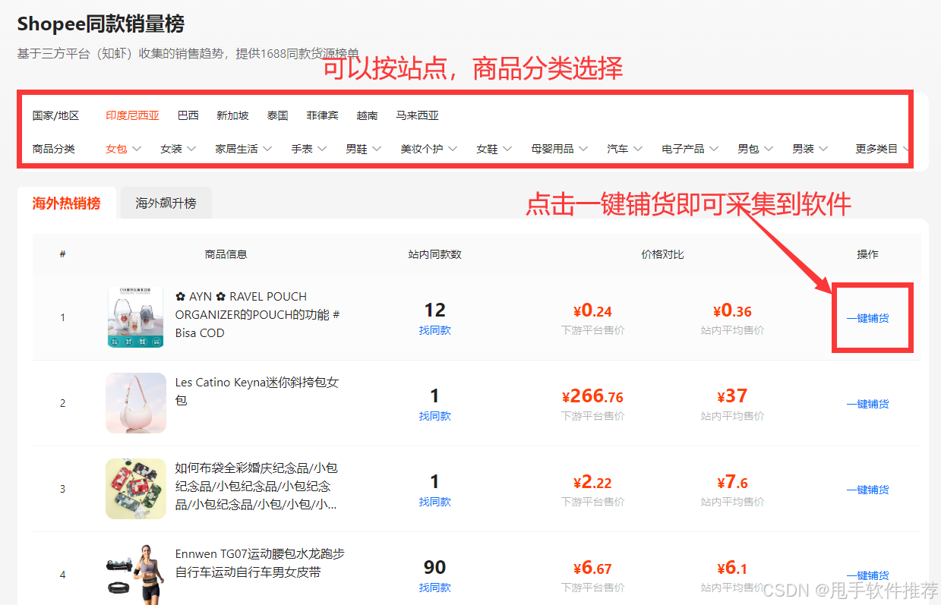Click 找同款 under count 12
The height and width of the screenshot is (605, 941).
point(434,331)
